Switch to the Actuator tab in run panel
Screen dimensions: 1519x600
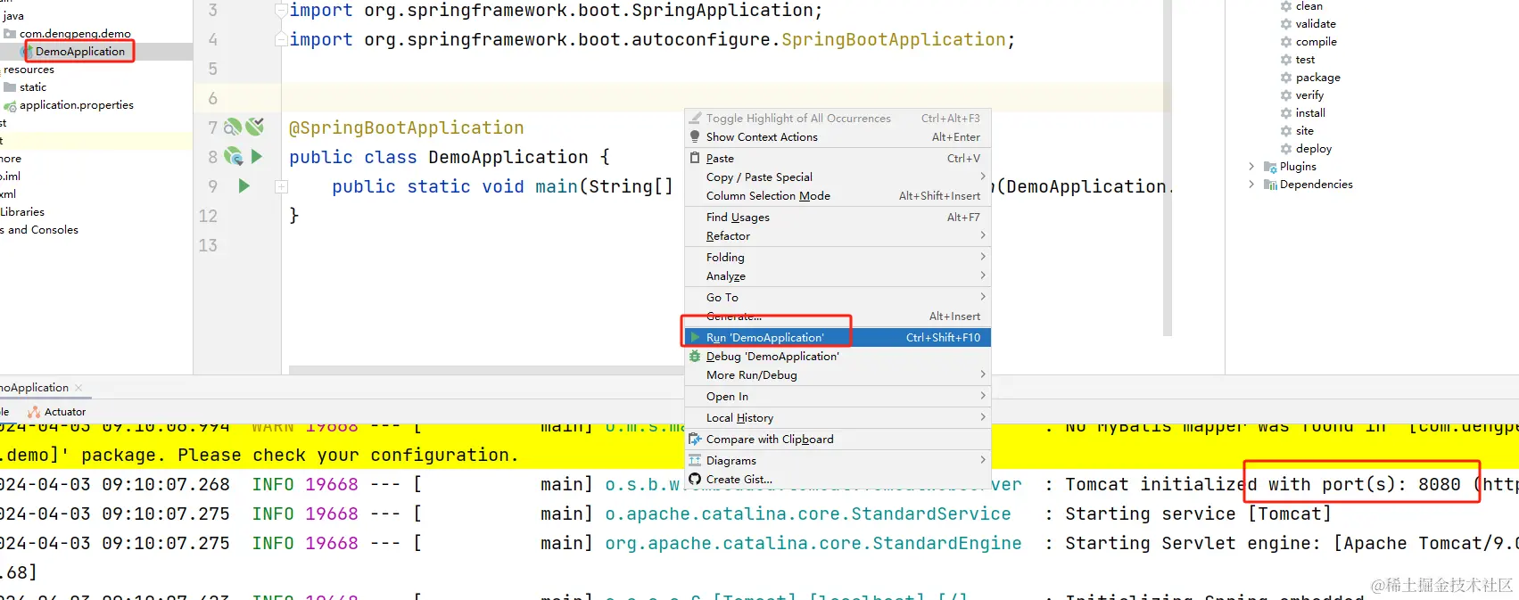(x=57, y=412)
